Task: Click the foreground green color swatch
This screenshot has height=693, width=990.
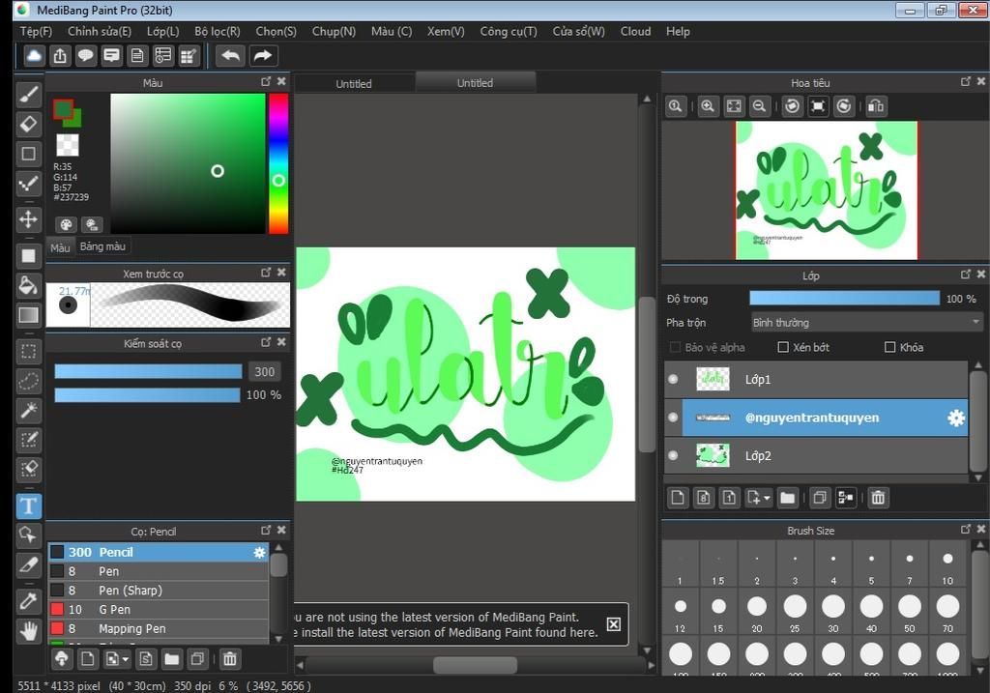Action: click(x=63, y=109)
